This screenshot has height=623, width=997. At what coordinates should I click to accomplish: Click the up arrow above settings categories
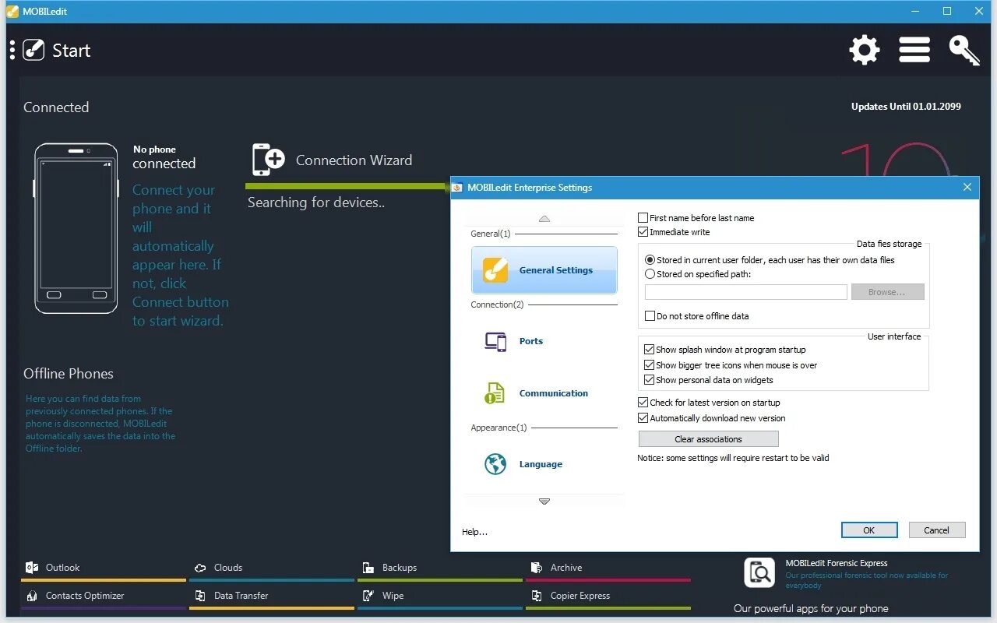tap(544, 219)
